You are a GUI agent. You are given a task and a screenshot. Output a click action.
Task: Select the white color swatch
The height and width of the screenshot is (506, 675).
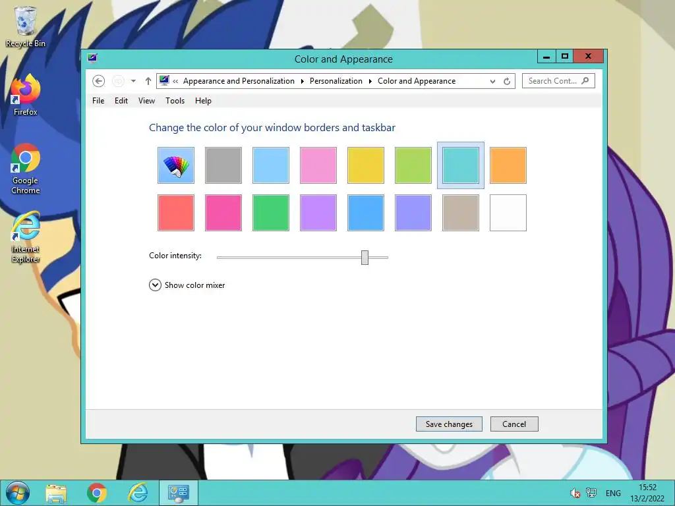[x=508, y=213]
